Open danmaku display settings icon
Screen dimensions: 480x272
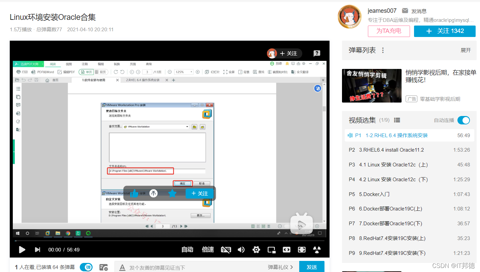click(104, 267)
